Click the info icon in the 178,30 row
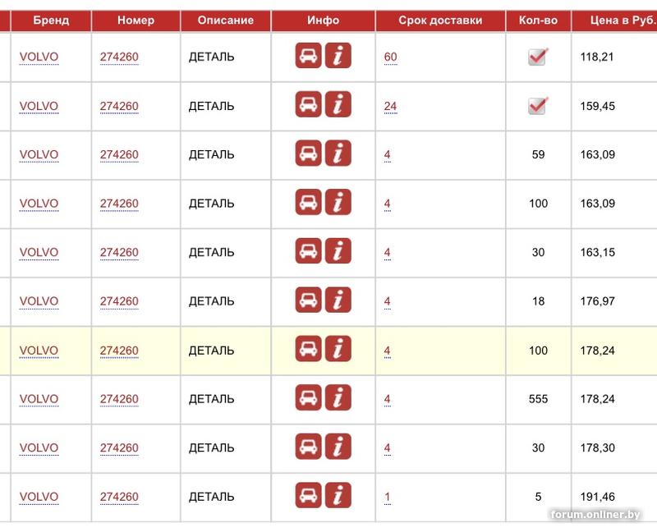Screen dimensions: 657x532 pyautogui.click(x=338, y=447)
